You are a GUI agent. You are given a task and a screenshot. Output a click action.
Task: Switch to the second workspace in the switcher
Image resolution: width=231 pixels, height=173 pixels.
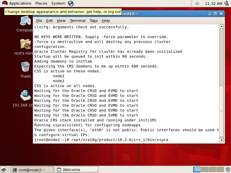(205, 170)
